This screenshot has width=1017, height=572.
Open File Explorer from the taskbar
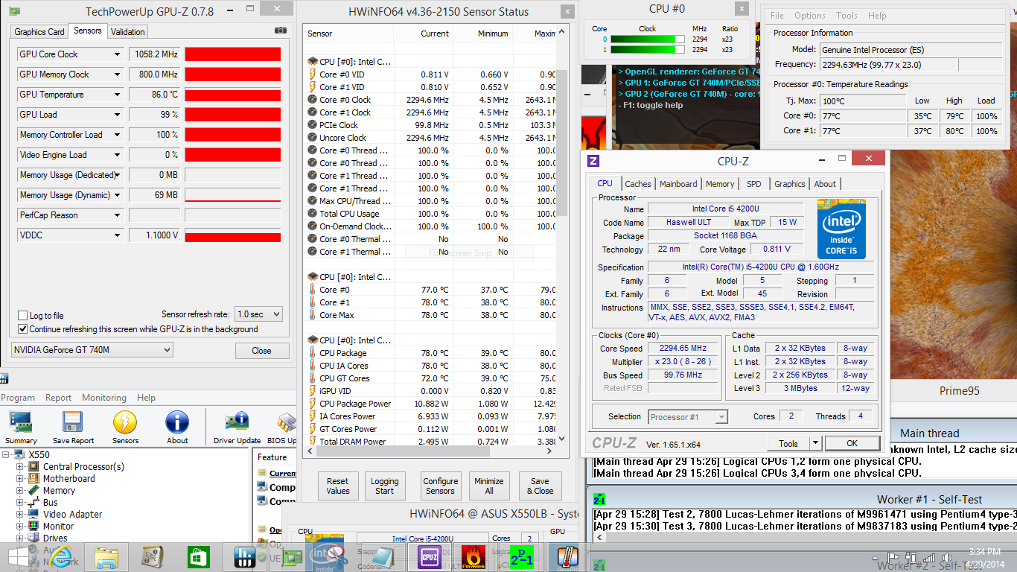[106, 556]
